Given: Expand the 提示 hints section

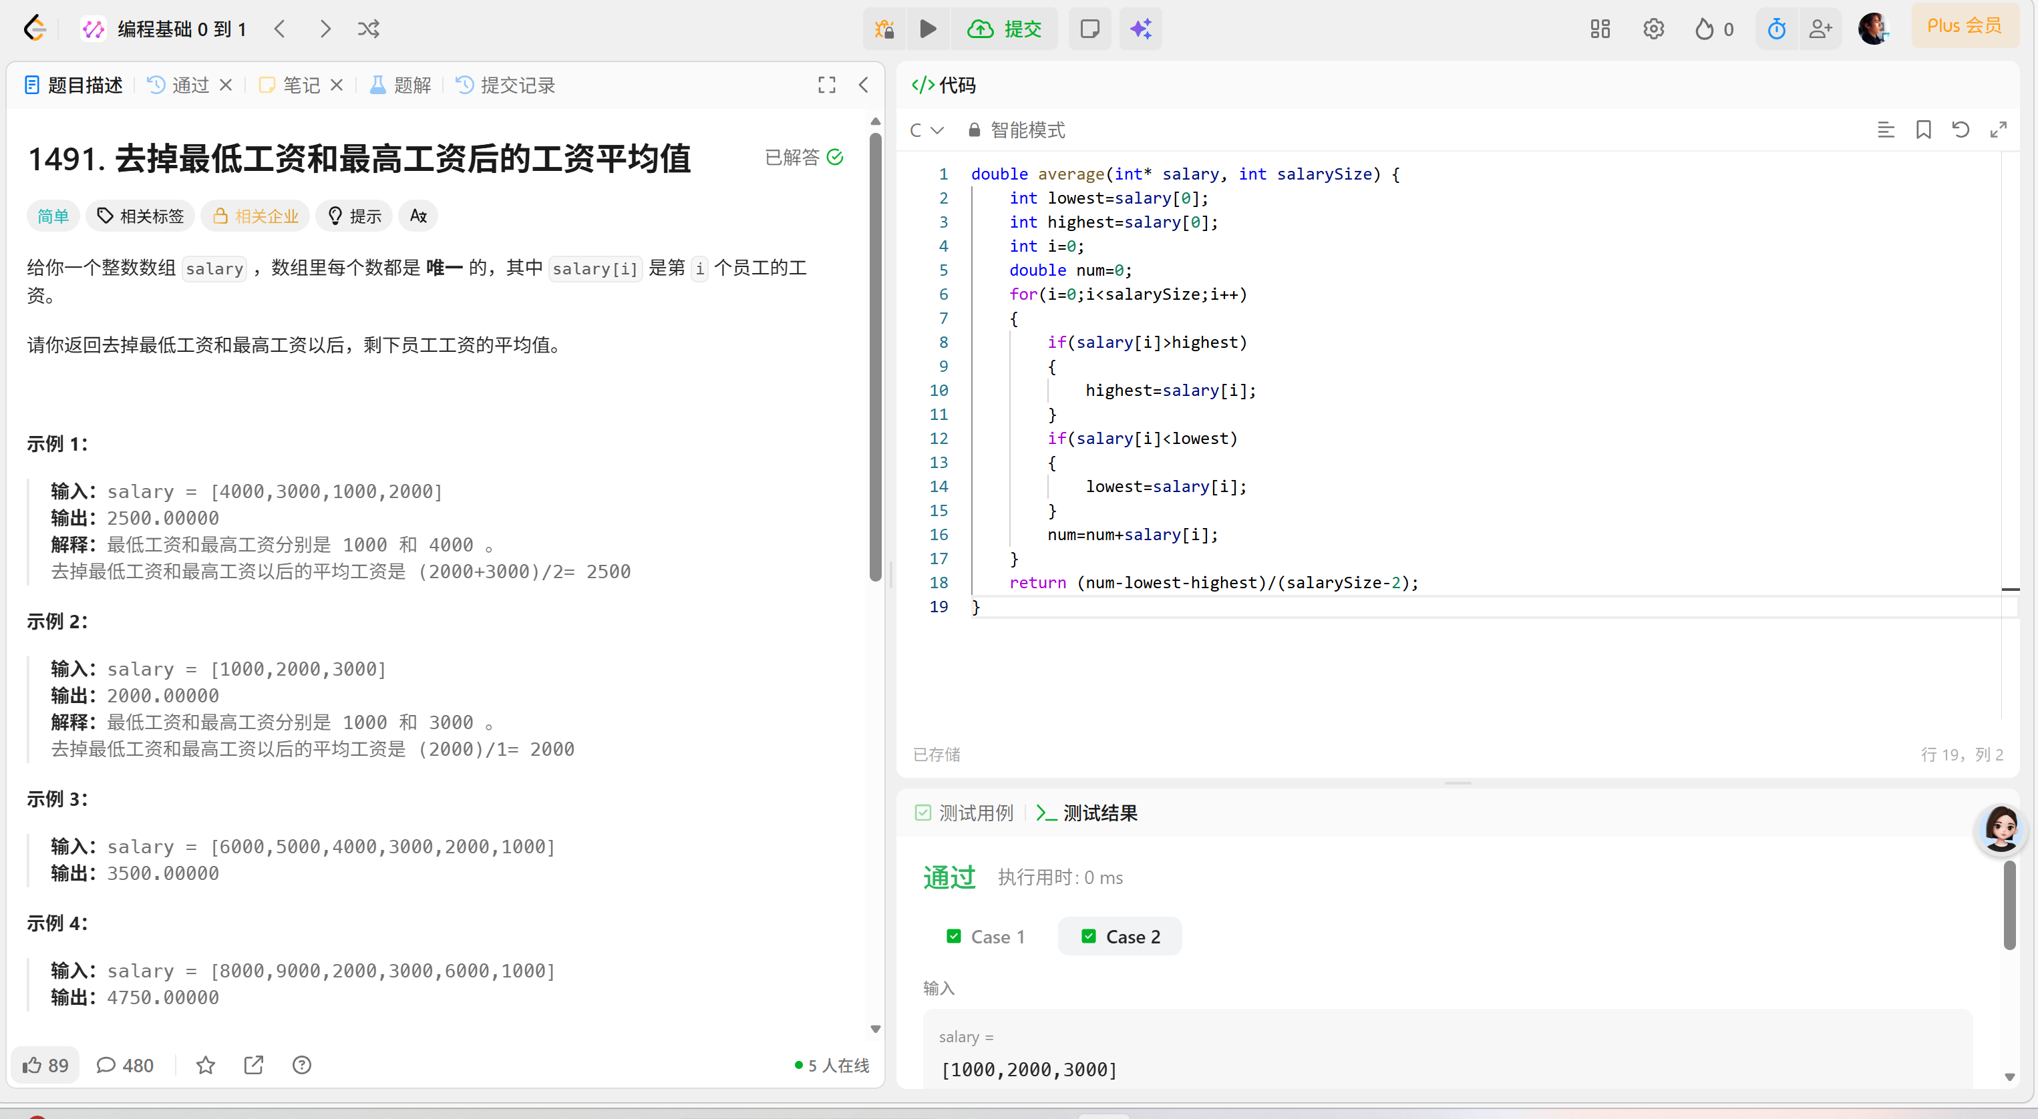Looking at the screenshot, I should (x=353, y=215).
